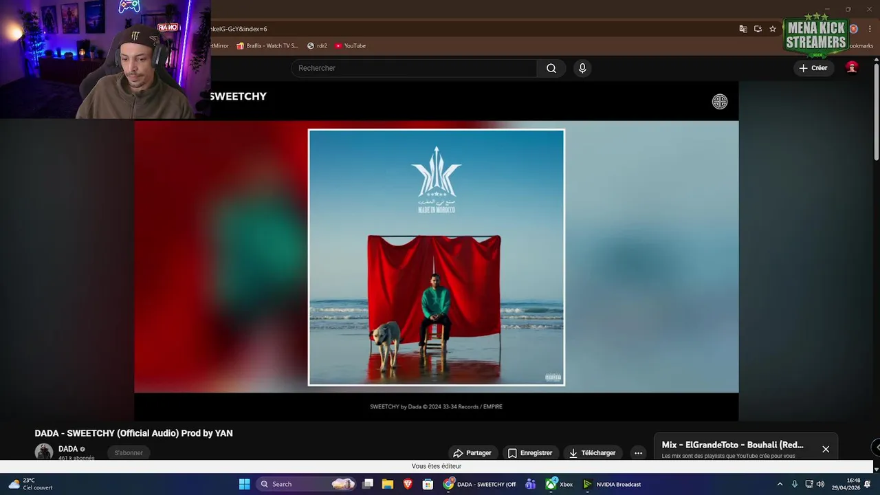This screenshot has height=495, width=880.
Task: Open the Xbox app in taskbar
Action: point(559,484)
